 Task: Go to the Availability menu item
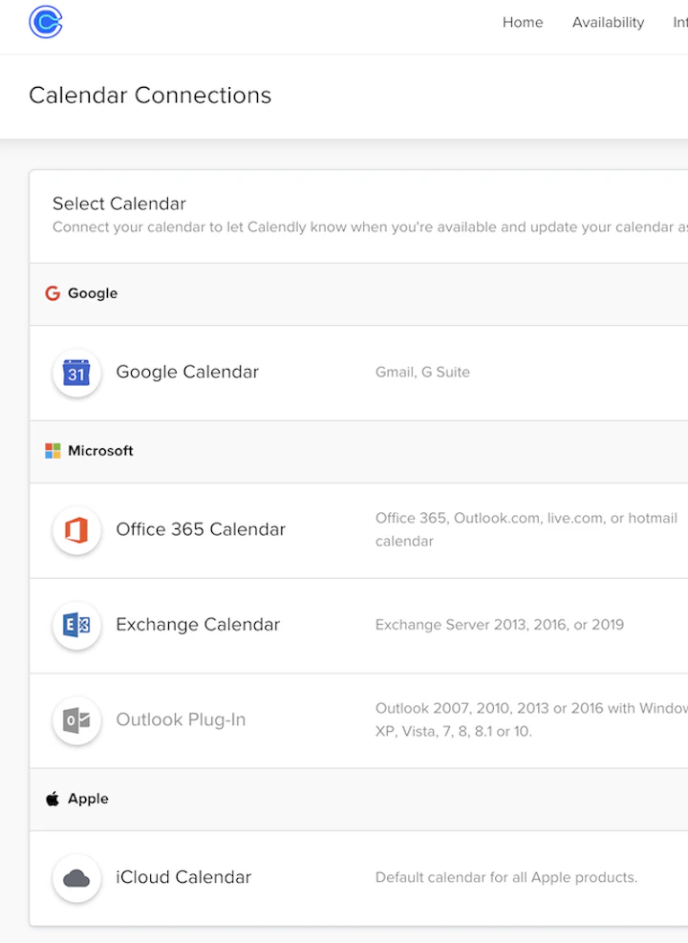point(608,23)
